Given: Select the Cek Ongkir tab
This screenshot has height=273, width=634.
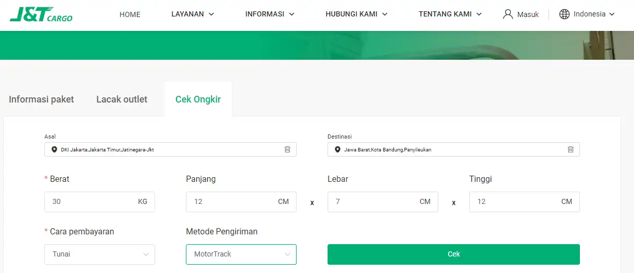Looking at the screenshot, I should click(x=198, y=99).
